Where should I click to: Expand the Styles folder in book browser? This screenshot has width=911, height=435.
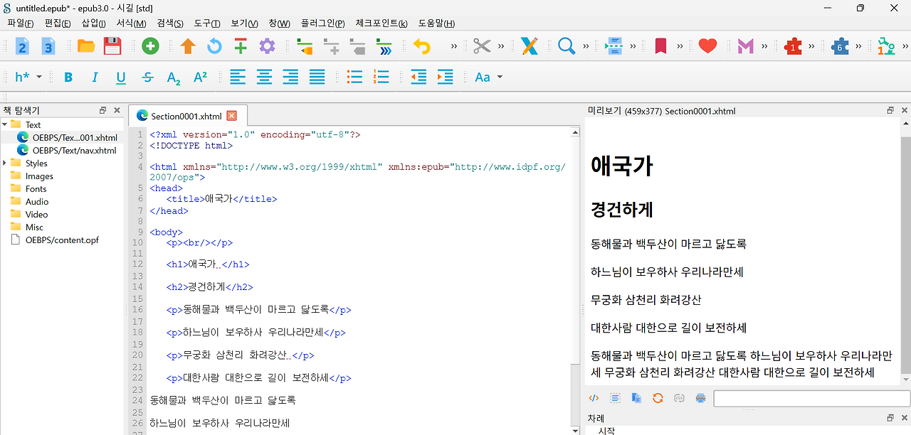tap(5, 163)
